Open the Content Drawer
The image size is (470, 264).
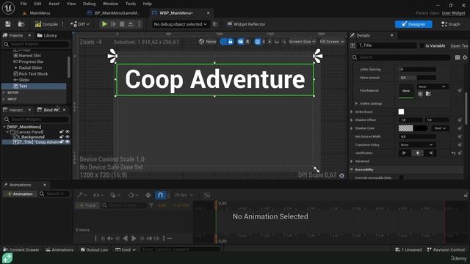click(21, 249)
